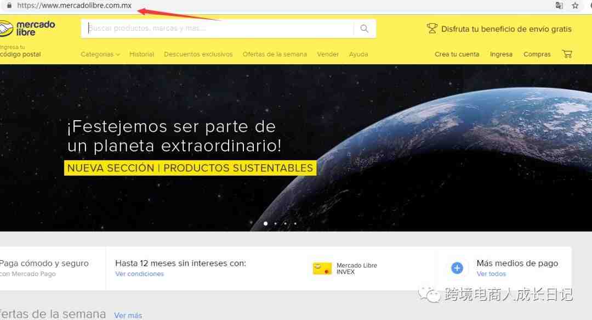Click Más medios de pago text
Screen dimensions: 592x320
click(x=517, y=263)
